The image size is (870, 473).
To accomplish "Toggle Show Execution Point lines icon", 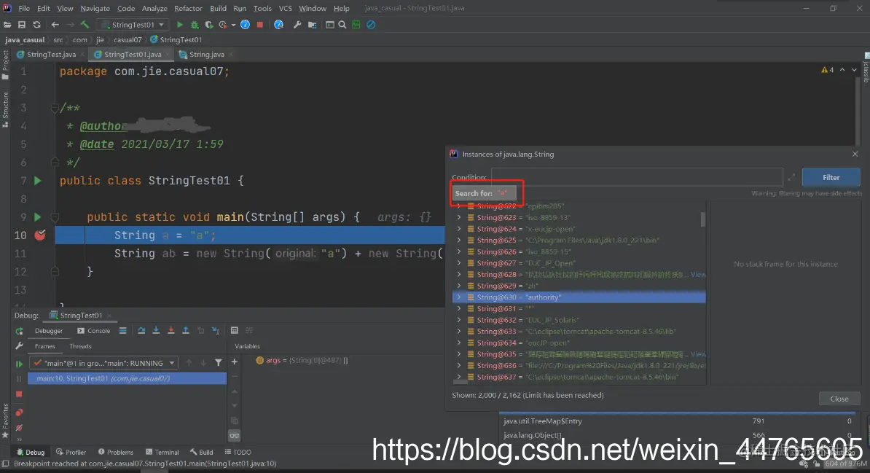I will (122, 330).
